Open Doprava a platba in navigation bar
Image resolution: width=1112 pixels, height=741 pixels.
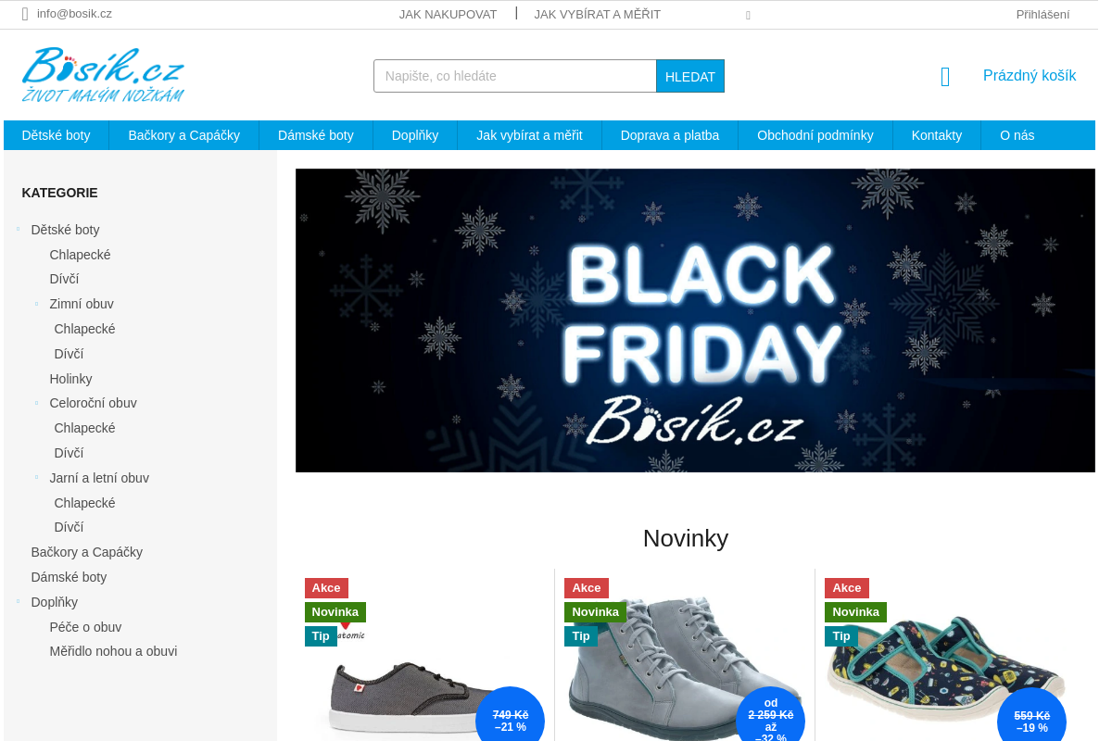point(670,135)
